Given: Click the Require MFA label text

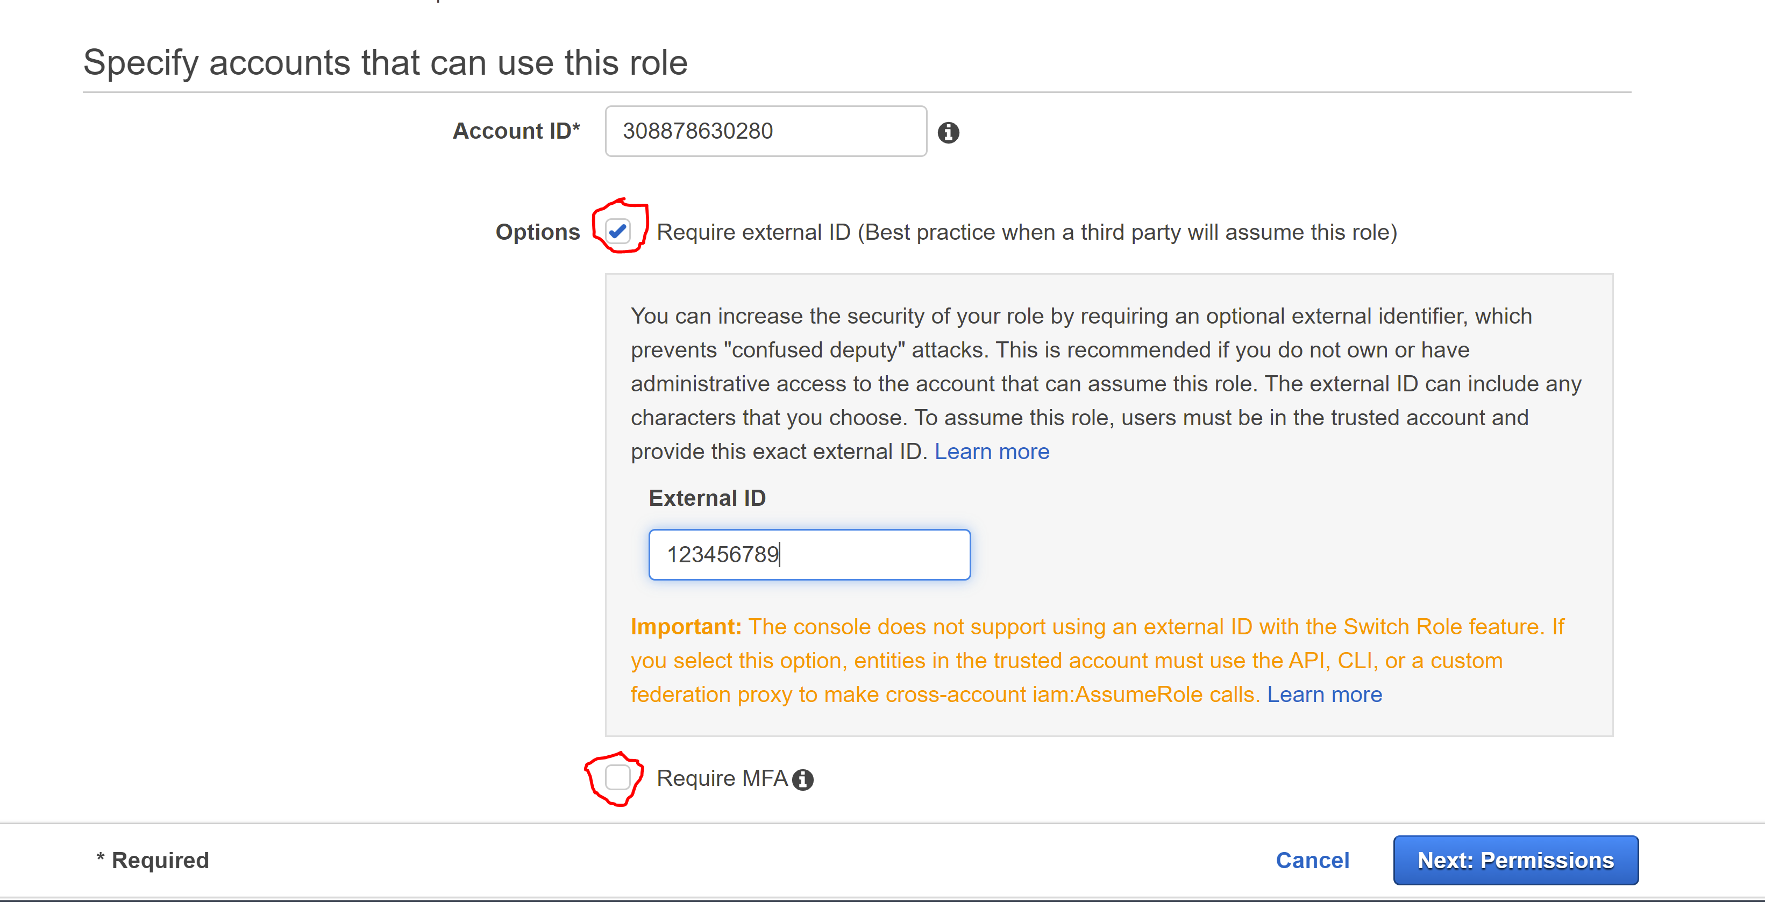Looking at the screenshot, I should click(x=722, y=778).
